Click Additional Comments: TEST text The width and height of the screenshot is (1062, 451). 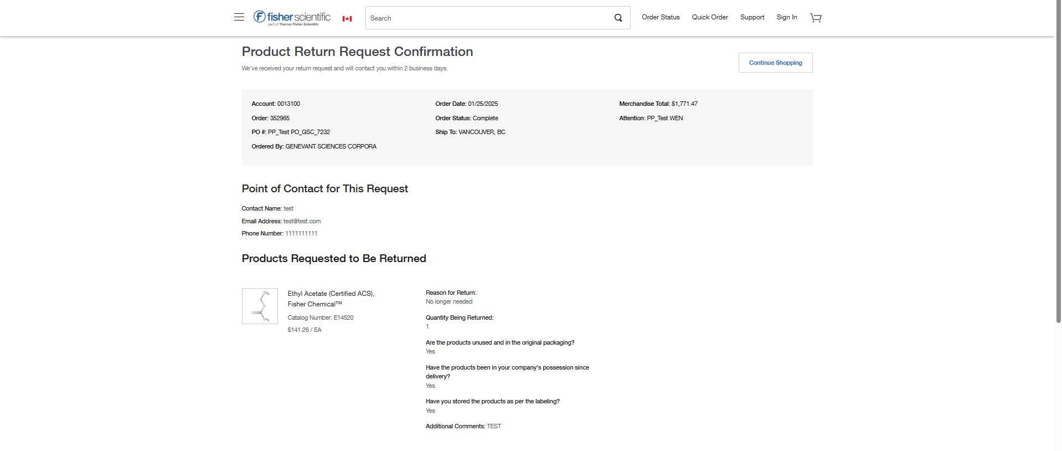tap(463, 426)
